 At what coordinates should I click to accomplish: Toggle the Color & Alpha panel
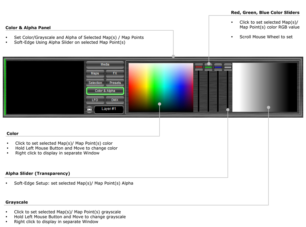pyautogui.click(x=105, y=91)
